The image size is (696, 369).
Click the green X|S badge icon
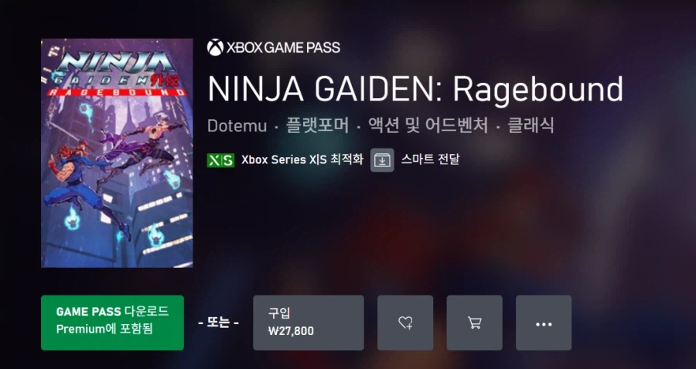[220, 160]
